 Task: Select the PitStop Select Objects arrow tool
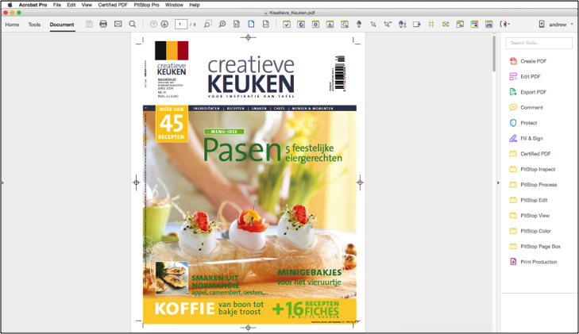pyautogui.click(x=373, y=25)
